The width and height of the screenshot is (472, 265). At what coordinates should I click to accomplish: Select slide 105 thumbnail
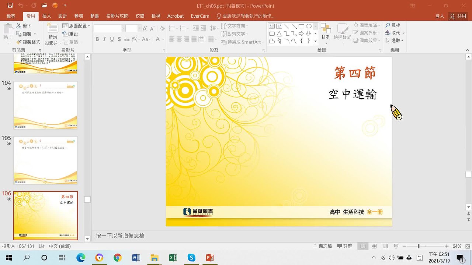pos(45,160)
